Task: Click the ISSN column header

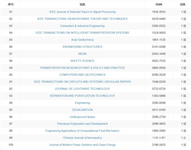Action: point(159,4)
